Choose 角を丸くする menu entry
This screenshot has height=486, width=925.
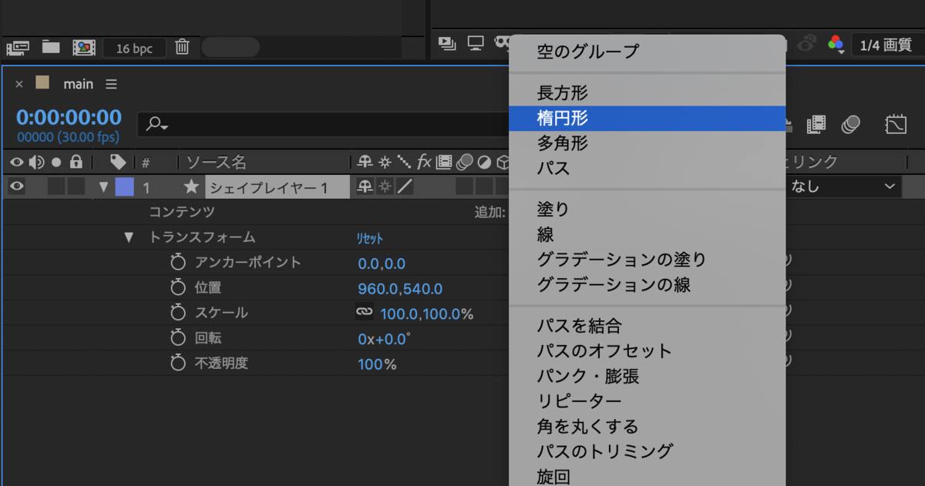[647, 426]
